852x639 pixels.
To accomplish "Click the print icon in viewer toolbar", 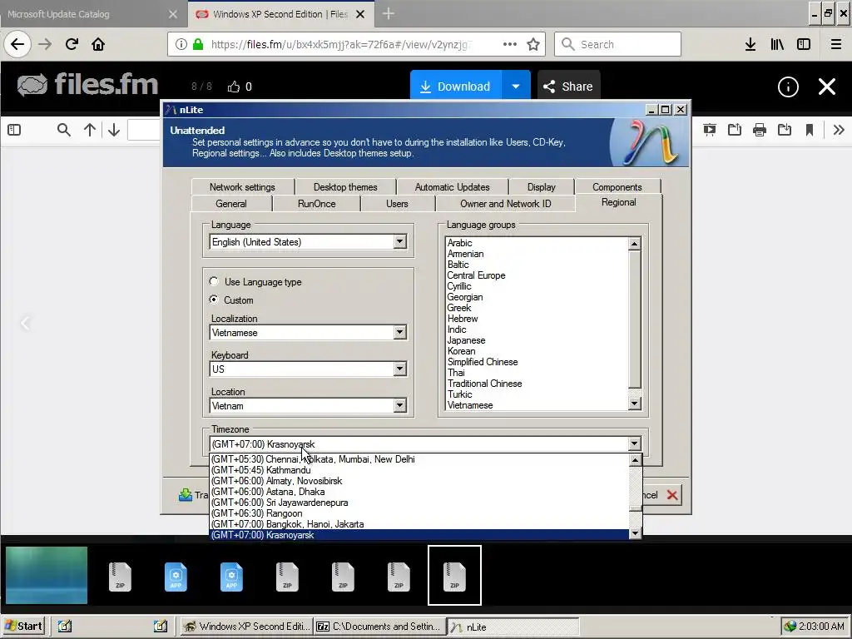I will tap(760, 130).
